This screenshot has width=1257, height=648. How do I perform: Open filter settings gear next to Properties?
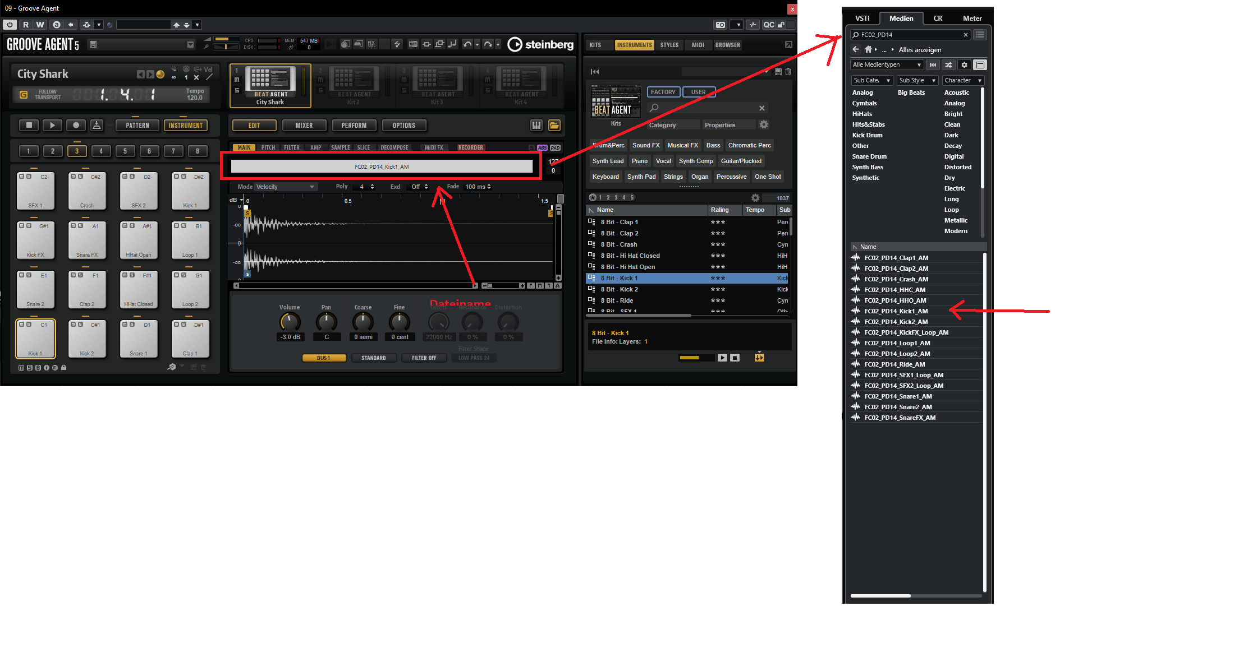click(764, 124)
